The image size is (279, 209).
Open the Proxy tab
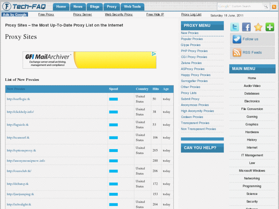point(112,7)
